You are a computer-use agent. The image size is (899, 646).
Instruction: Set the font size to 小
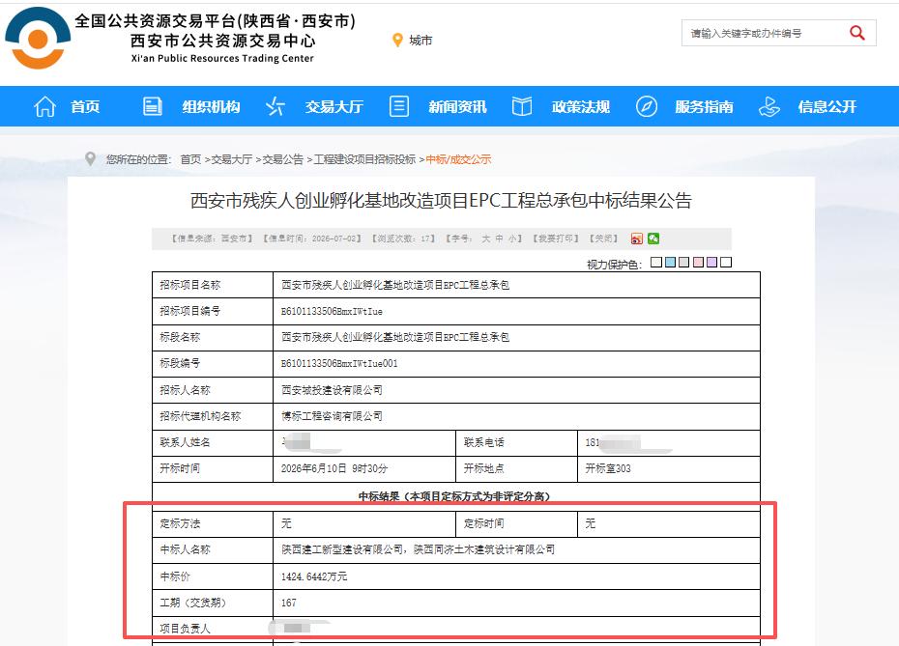[512, 239]
